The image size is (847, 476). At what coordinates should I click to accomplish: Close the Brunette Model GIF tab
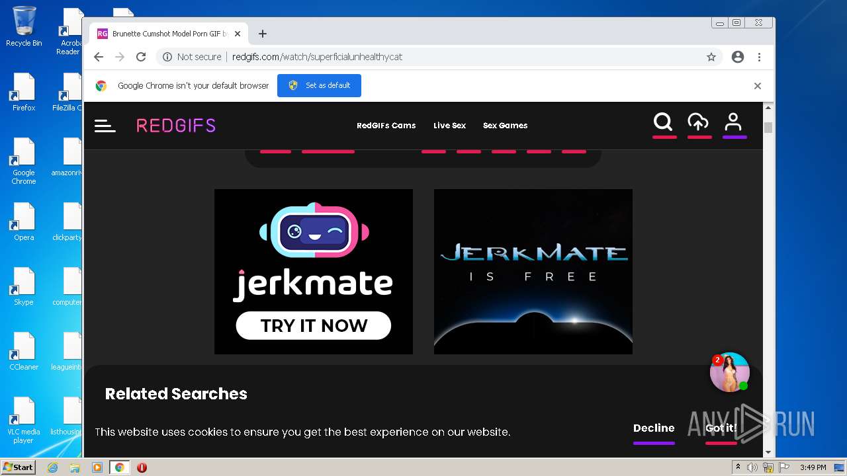pos(238,34)
